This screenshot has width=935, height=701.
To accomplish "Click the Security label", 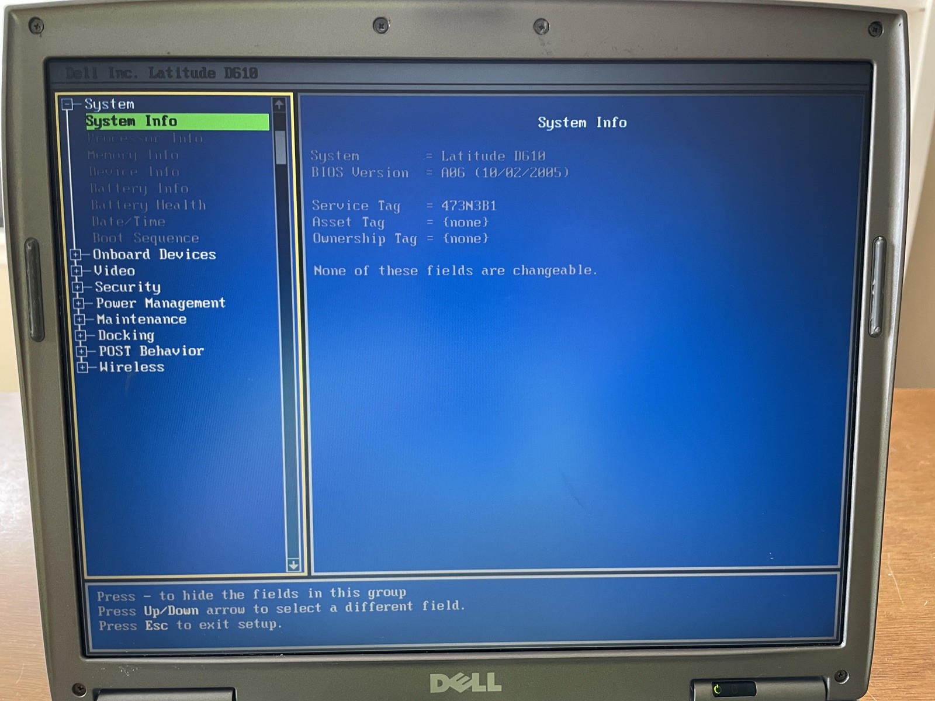I will (128, 287).
